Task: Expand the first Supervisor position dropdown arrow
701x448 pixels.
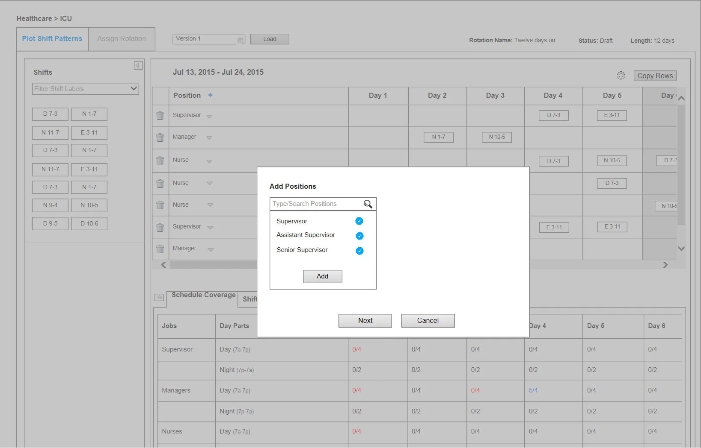Action: tap(209, 116)
